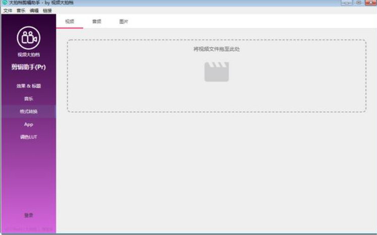Minimize the application window

(x=346, y=3)
